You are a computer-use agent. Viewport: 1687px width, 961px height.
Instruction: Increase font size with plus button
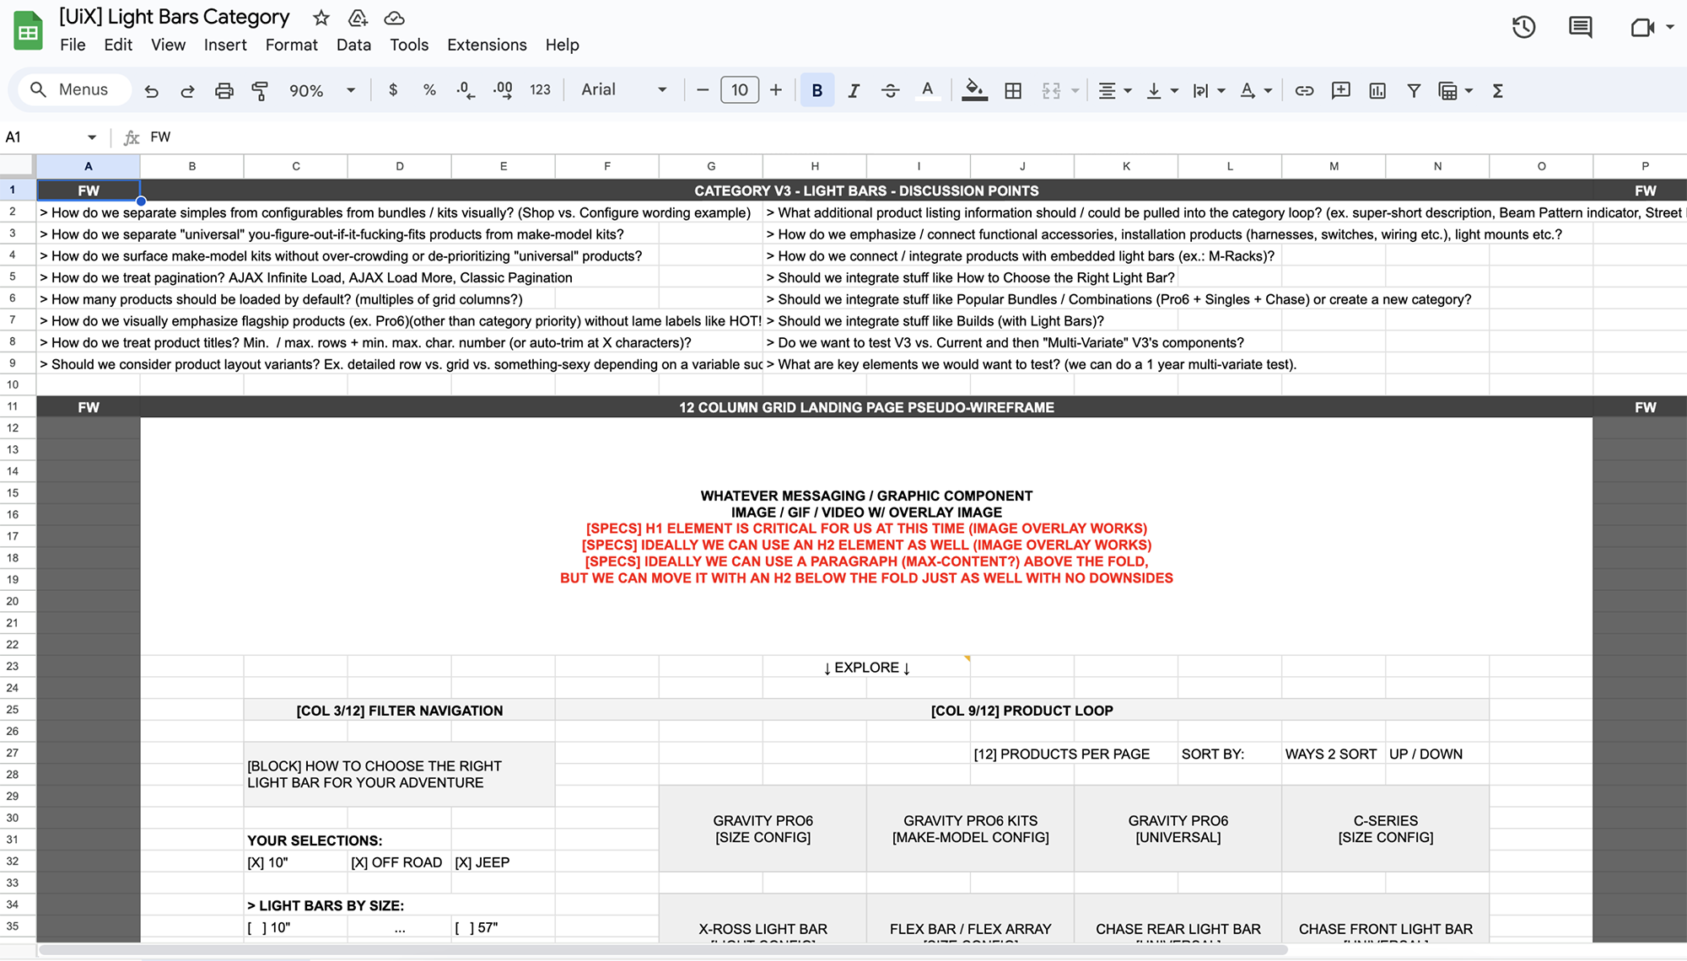coord(776,90)
